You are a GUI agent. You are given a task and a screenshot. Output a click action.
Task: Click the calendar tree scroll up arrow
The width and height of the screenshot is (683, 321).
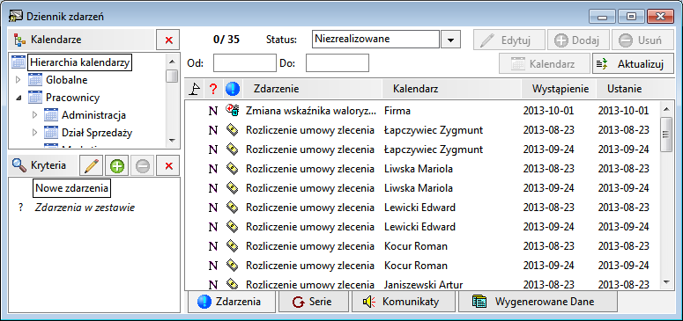(173, 62)
